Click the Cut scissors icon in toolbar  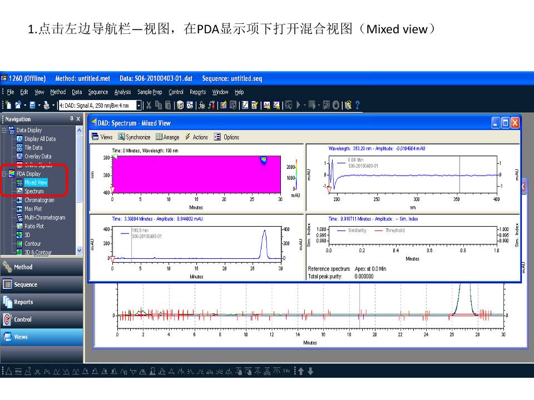pyautogui.click(x=149, y=105)
